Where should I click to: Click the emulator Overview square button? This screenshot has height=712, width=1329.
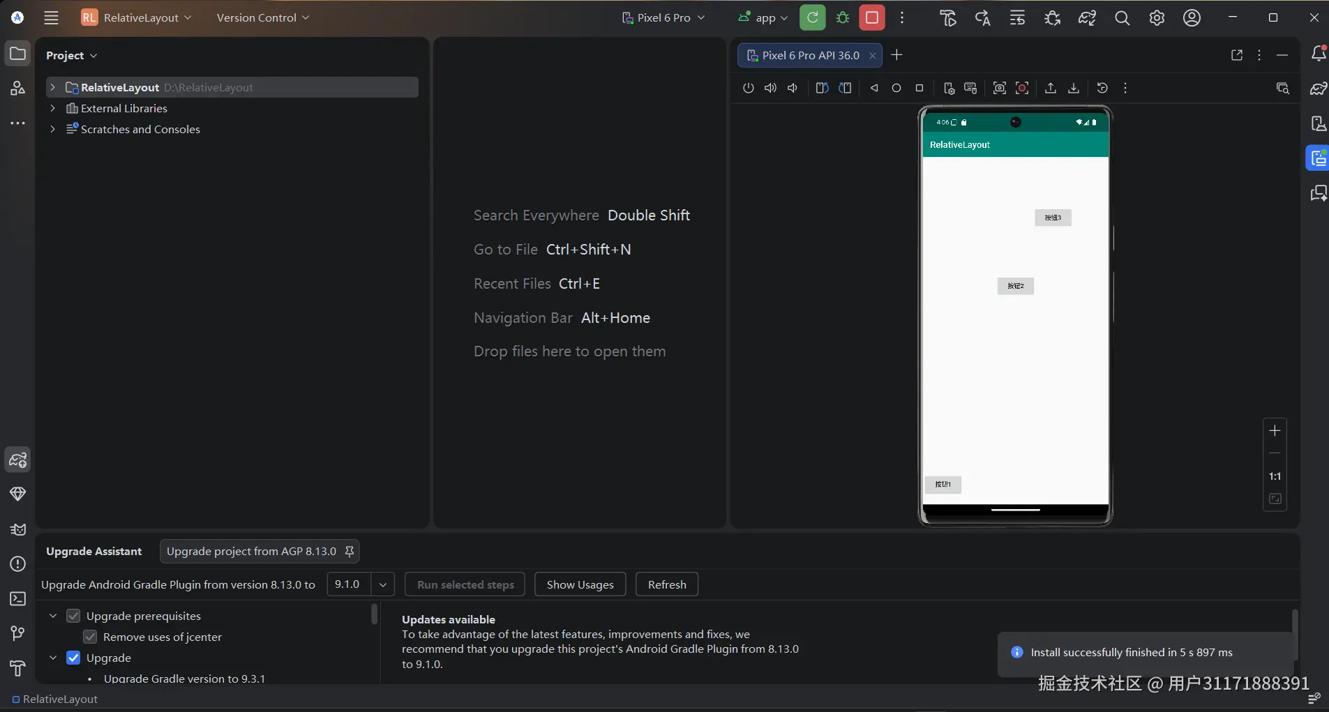click(919, 88)
